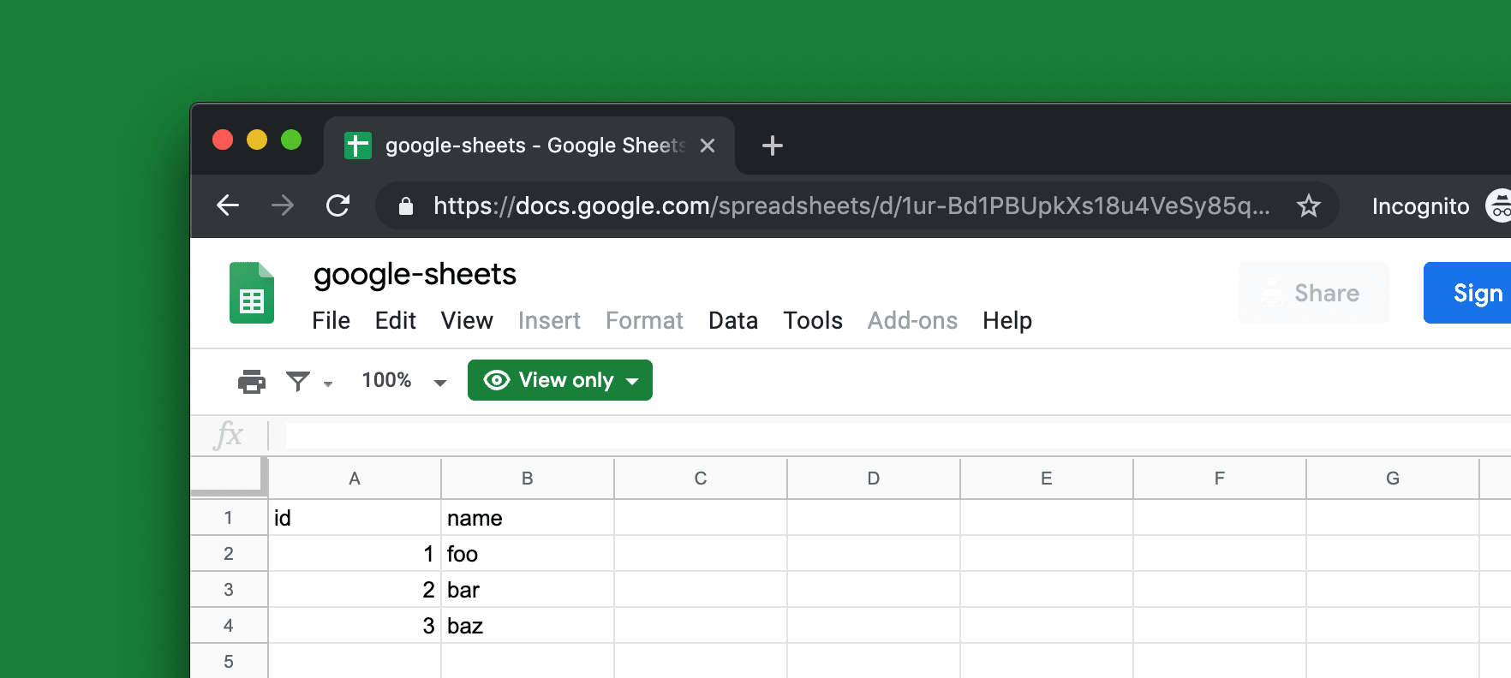The width and height of the screenshot is (1511, 678).
Task: Open the Insert menu
Action: [549, 320]
